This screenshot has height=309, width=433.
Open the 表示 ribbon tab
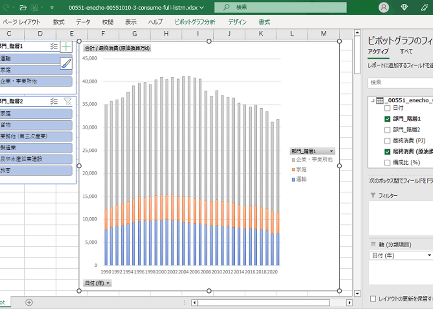click(131, 22)
